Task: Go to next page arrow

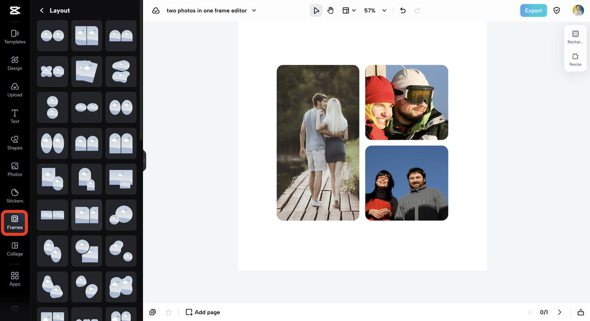Action: click(560, 312)
